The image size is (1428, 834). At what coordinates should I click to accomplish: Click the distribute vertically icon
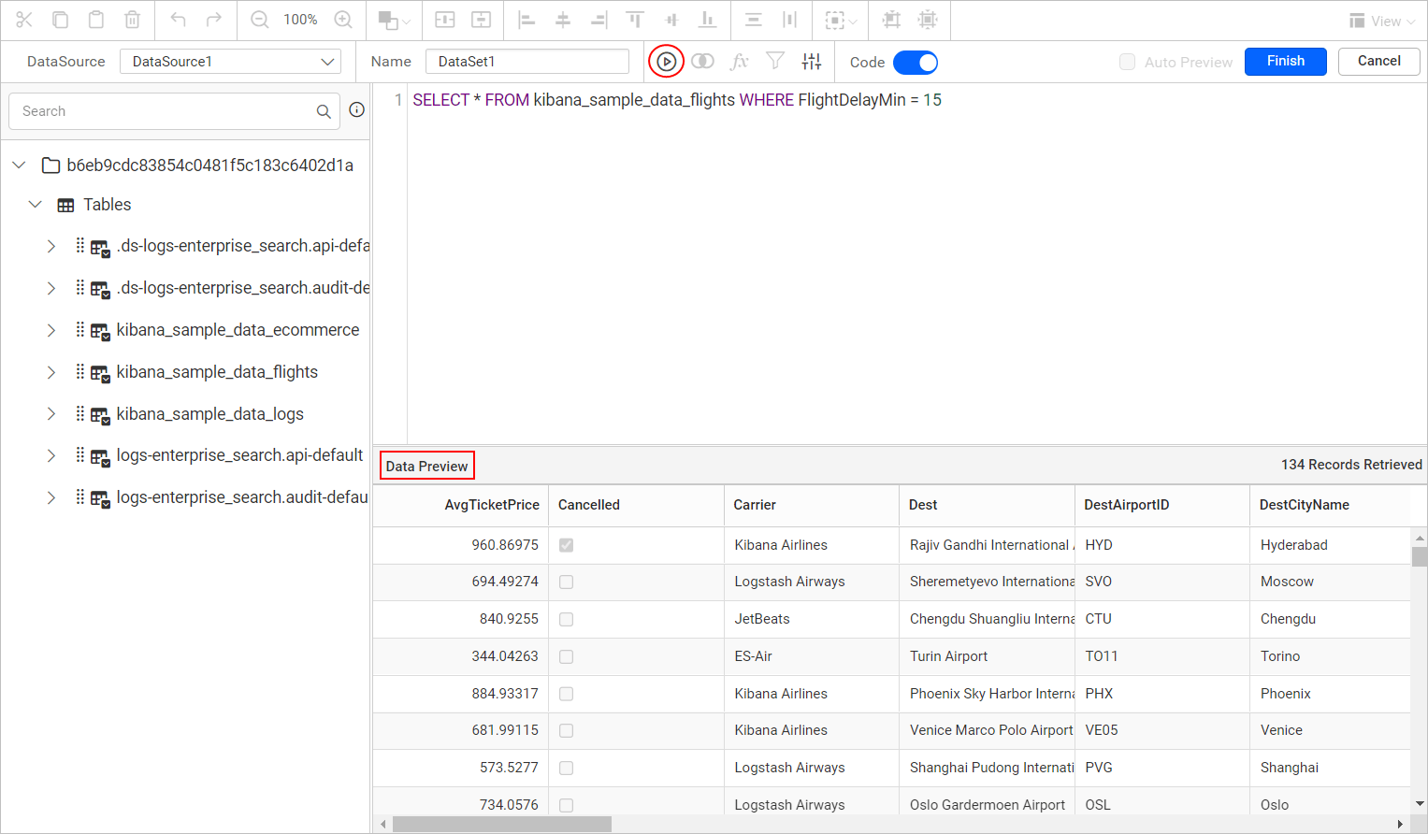pyautogui.click(x=754, y=20)
